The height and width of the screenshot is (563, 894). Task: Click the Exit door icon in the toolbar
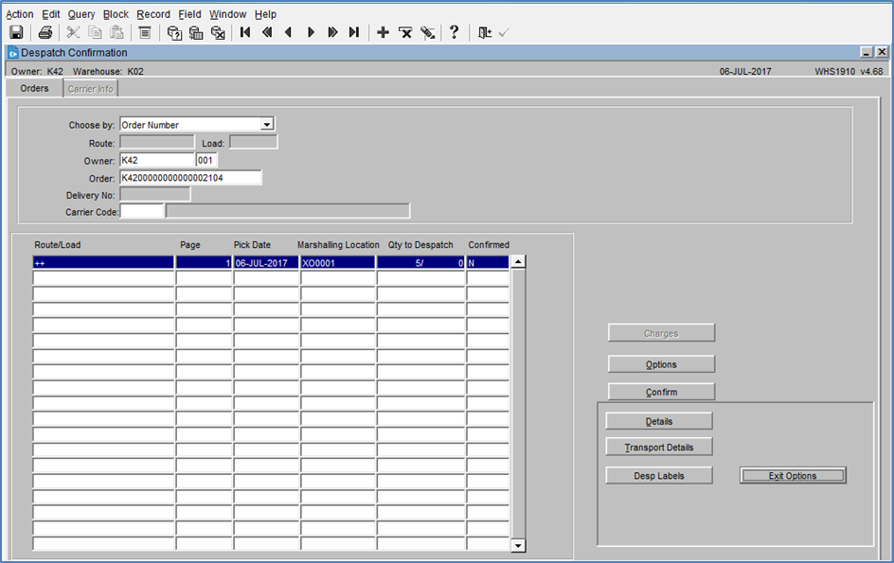485,32
